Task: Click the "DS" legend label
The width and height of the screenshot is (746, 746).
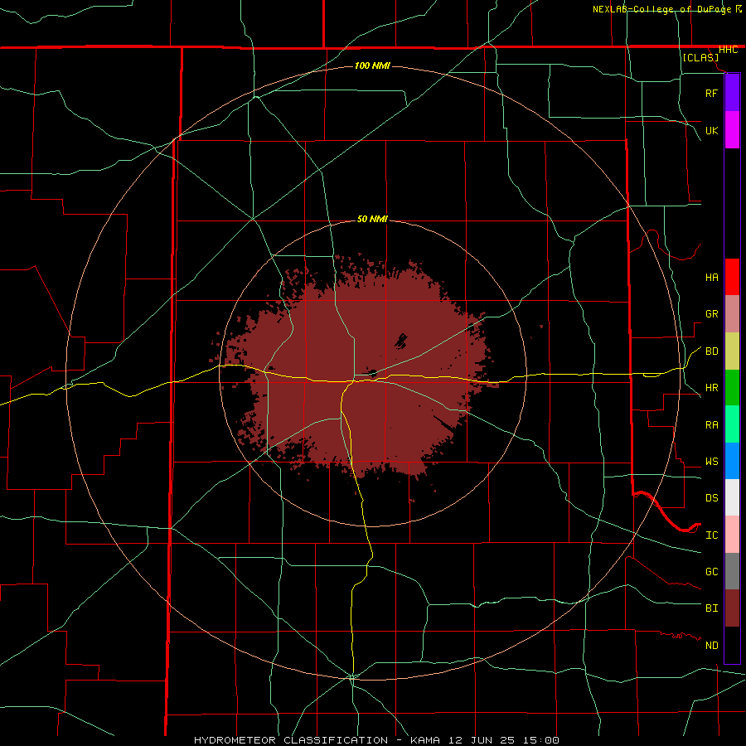Action: click(x=711, y=498)
